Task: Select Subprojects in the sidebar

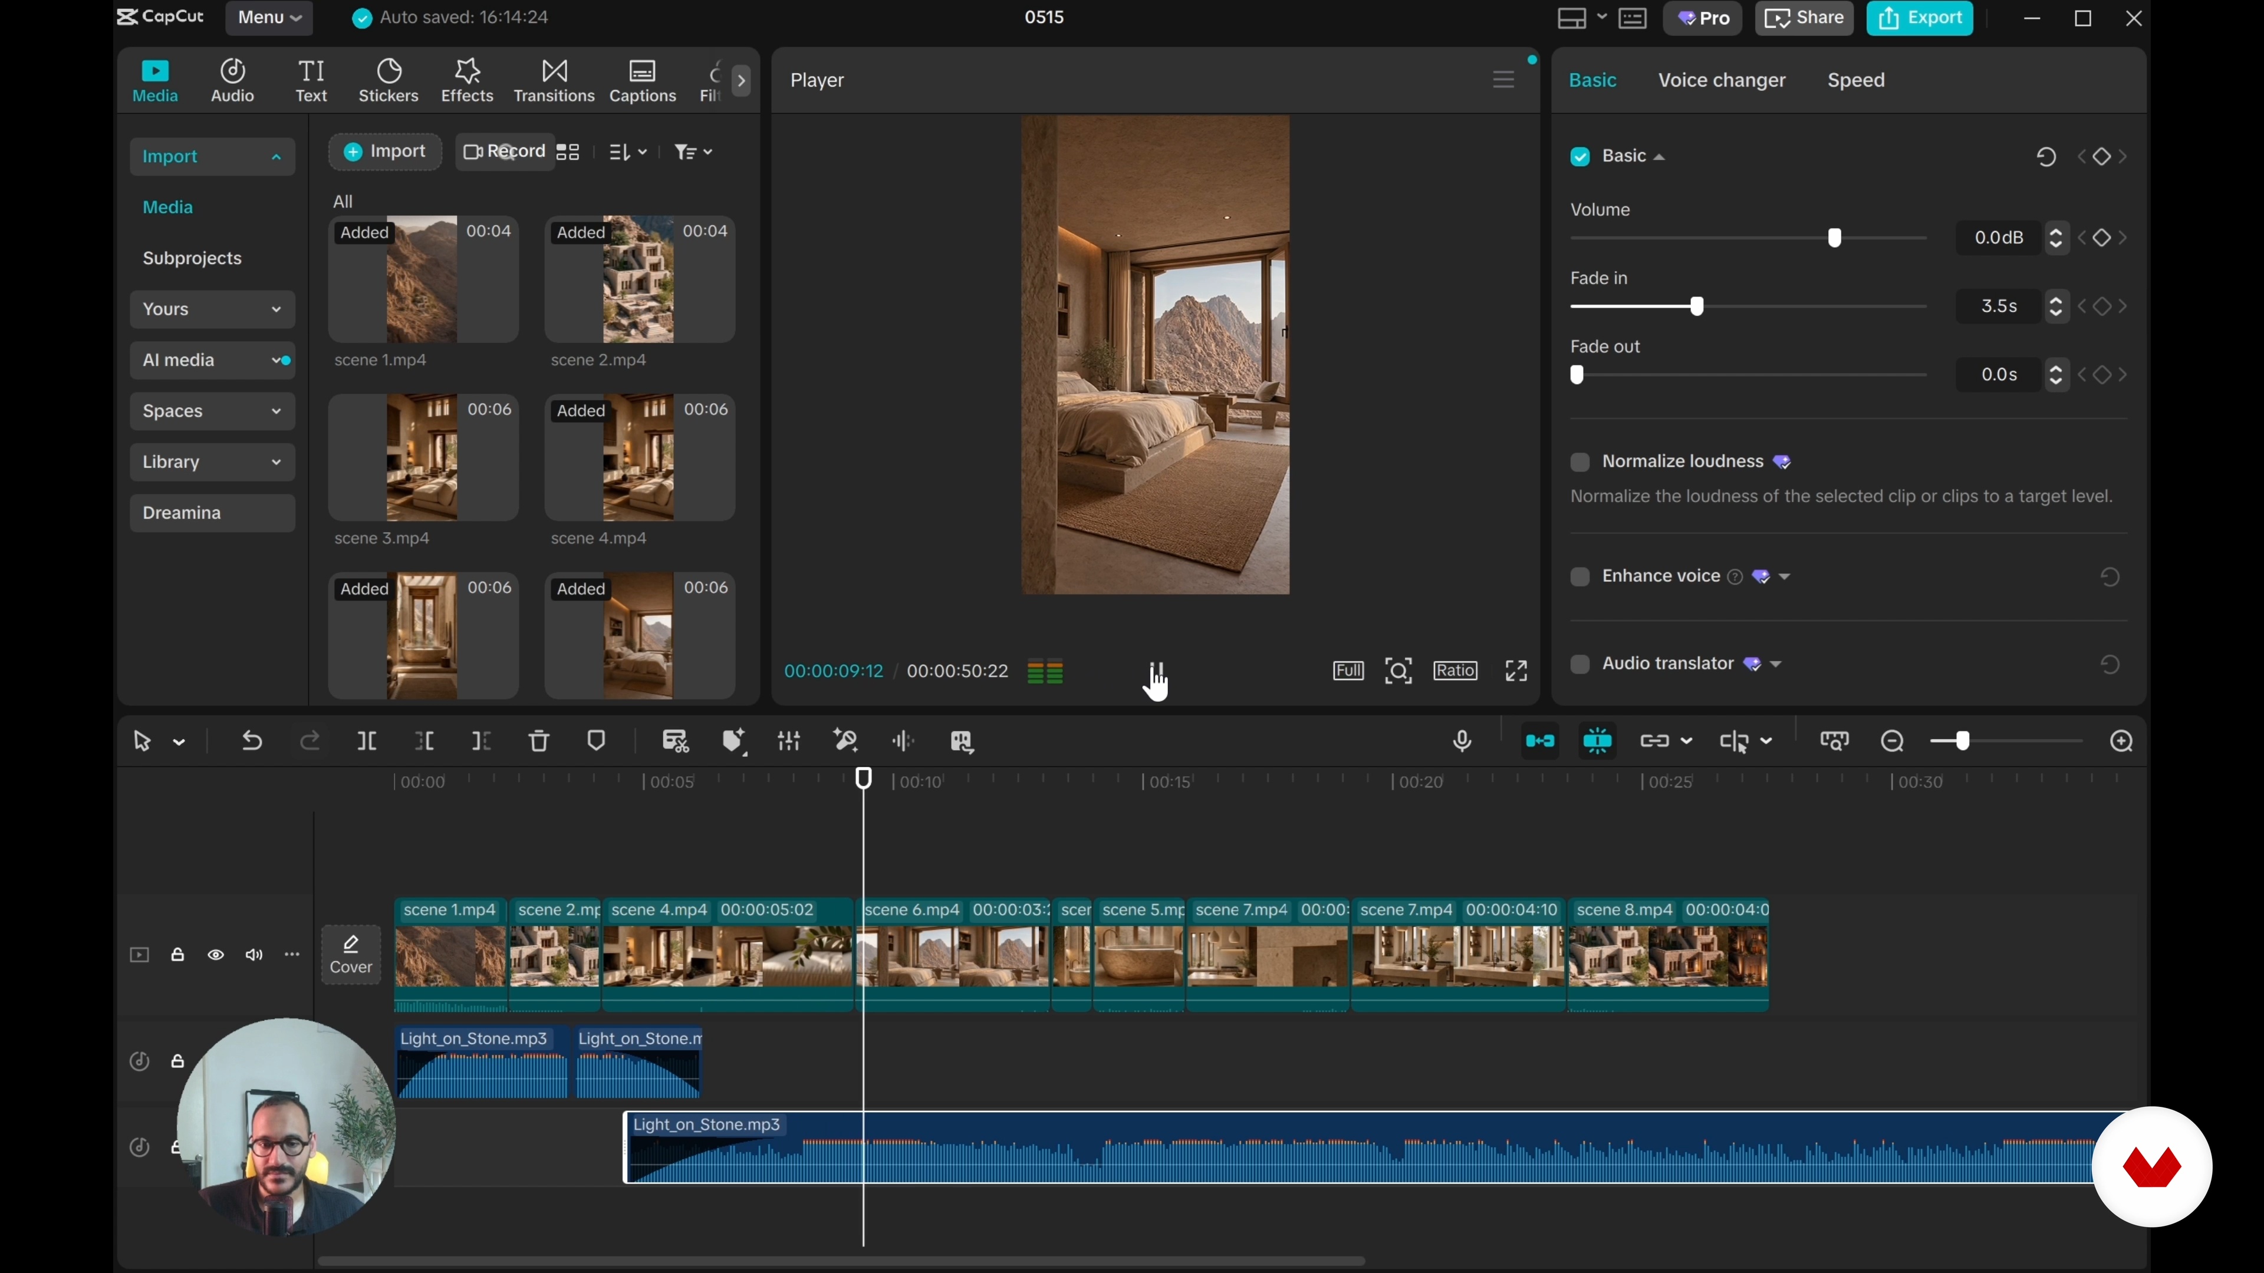Action: (192, 258)
